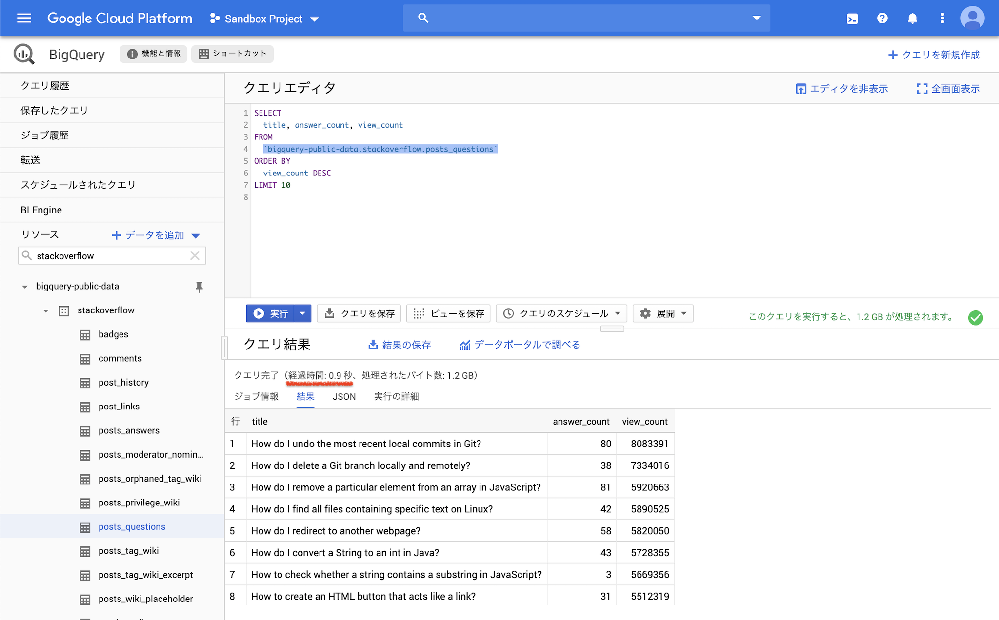Open the クエリのスケジュール dropdown
999x620 pixels.
pos(561,313)
